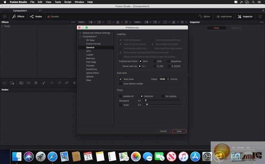Select 0..65535 for Show color as
The height and width of the screenshot is (164, 265).
[x=169, y=66]
